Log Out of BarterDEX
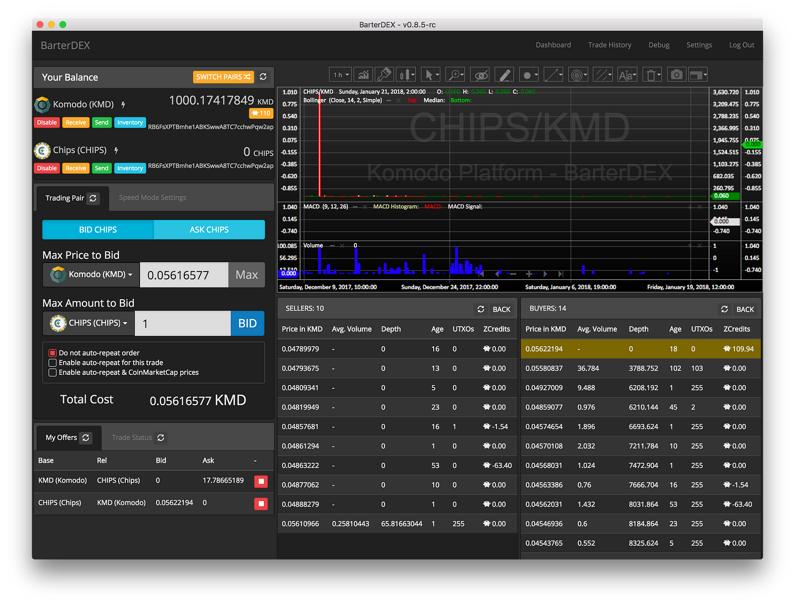Viewport: 795px width, 605px height. (x=741, y=45)
